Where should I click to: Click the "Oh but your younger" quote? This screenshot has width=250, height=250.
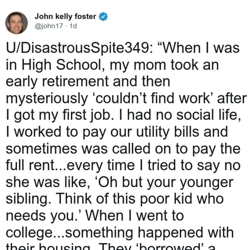(165, 182)
